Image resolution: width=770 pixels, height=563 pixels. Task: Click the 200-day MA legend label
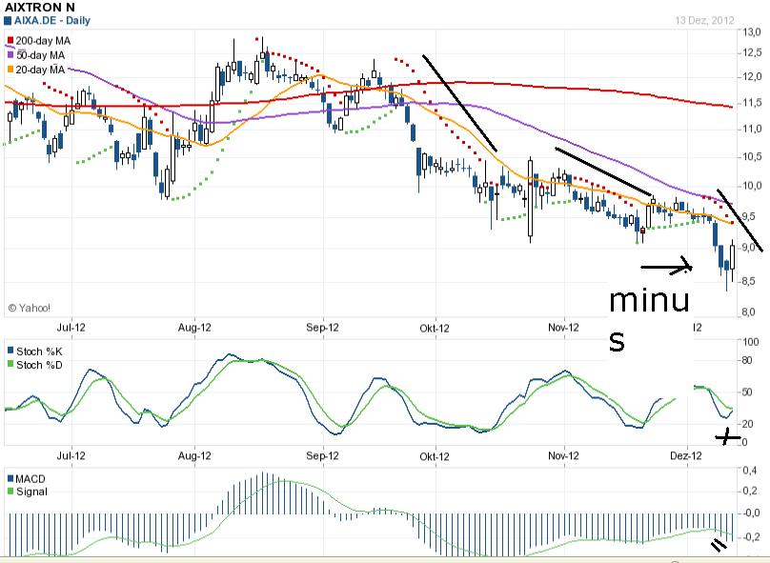coord(43,41)
